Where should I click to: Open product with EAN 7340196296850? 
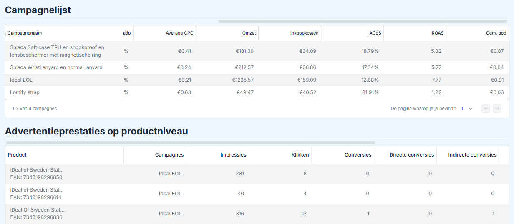pyautogui.click(x=37, y=174)
